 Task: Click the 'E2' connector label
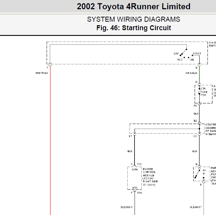tap(195, 120)
